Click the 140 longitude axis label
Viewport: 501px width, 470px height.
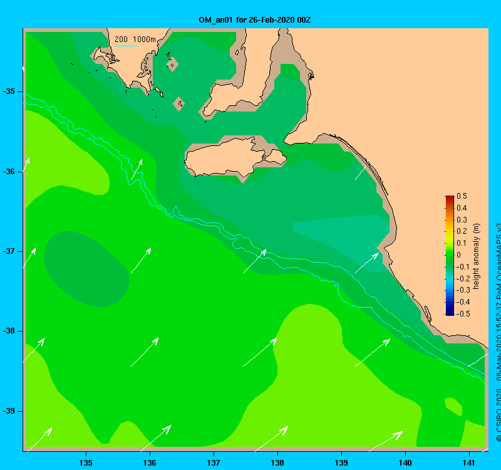[405, 462]
